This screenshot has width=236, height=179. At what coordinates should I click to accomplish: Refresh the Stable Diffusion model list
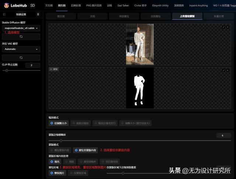pos(21,37)
